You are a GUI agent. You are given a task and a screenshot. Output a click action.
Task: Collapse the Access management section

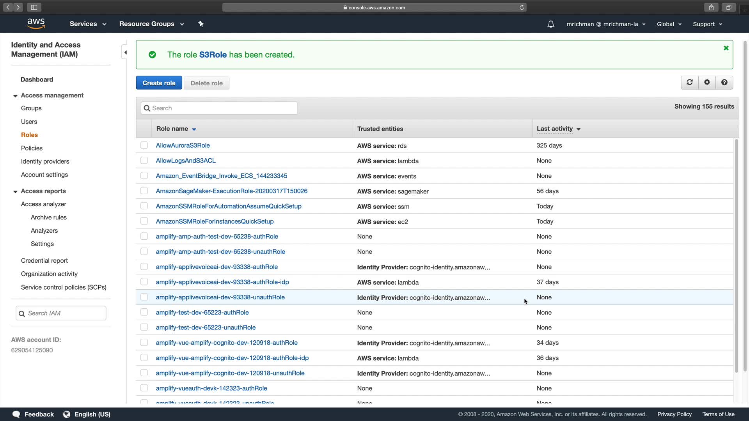point(15,96)
